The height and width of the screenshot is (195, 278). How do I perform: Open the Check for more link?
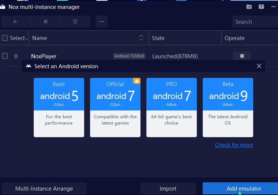[234, 145]
